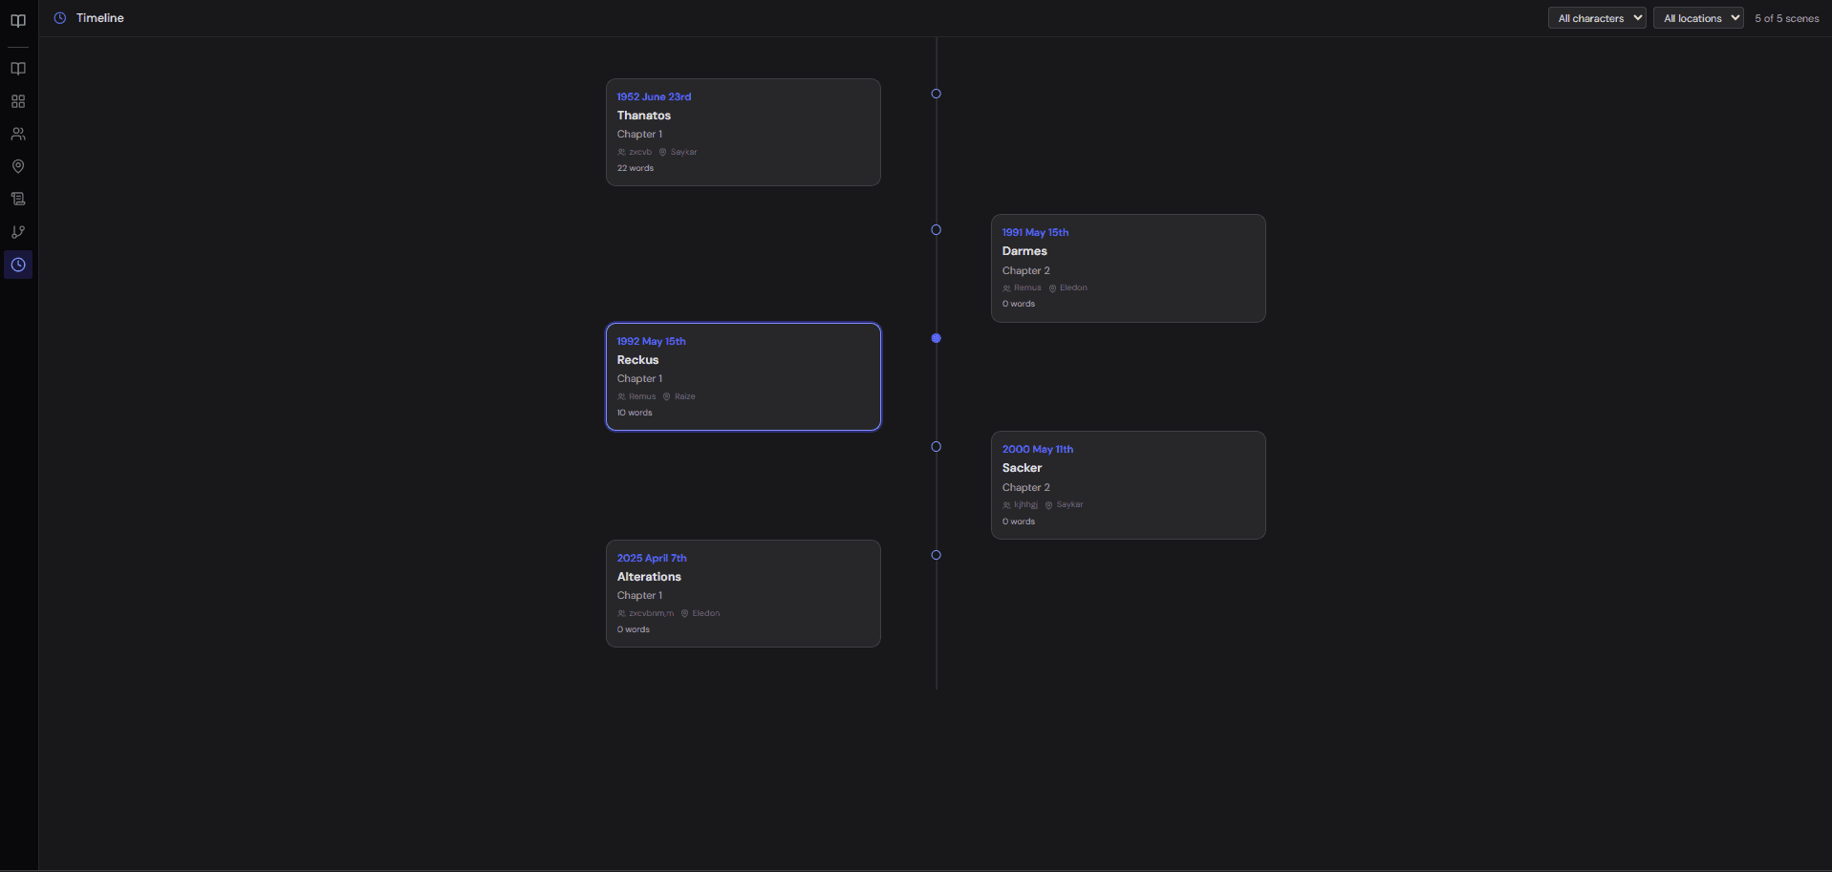
Task: Click location 'Eledon' on Alterations card
Action: tap(706, 613)
